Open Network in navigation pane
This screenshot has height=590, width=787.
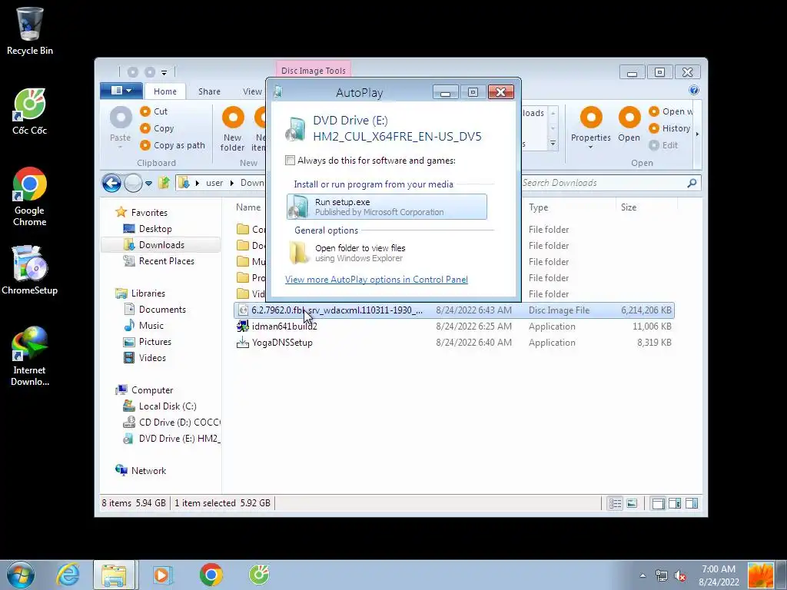click(x=148, y=471)
